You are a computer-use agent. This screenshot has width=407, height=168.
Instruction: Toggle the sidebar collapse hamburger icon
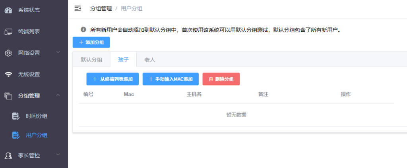coord(78,8)
